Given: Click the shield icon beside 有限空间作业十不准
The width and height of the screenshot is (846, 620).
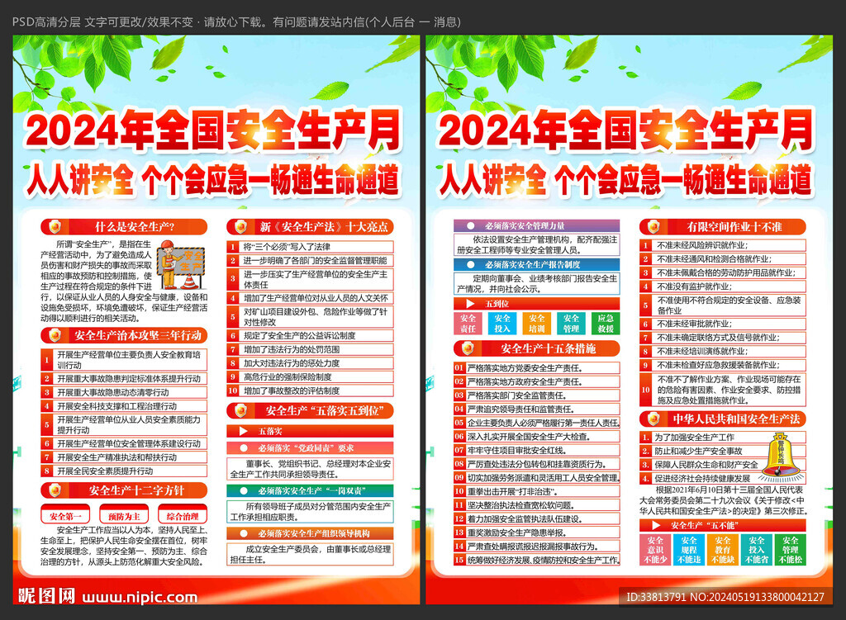Looking at the screenshot, I should [x=654, y=227].
